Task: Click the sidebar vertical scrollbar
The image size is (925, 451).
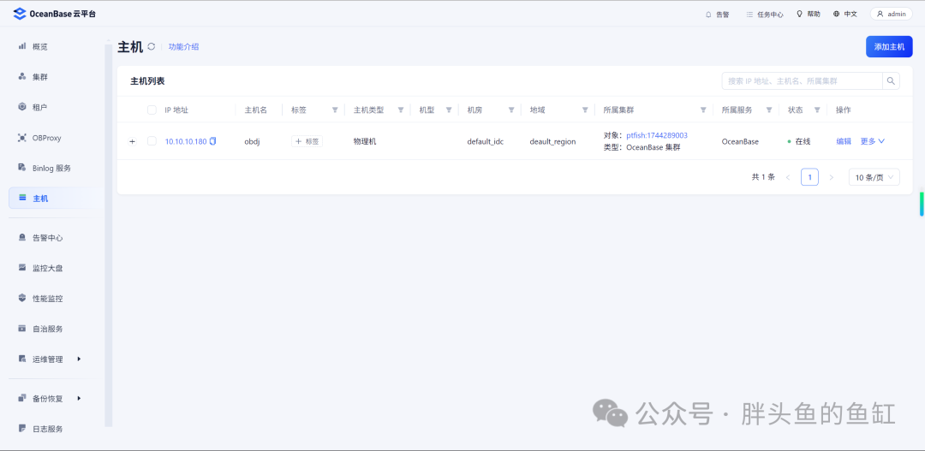Action: coord(109,234)
